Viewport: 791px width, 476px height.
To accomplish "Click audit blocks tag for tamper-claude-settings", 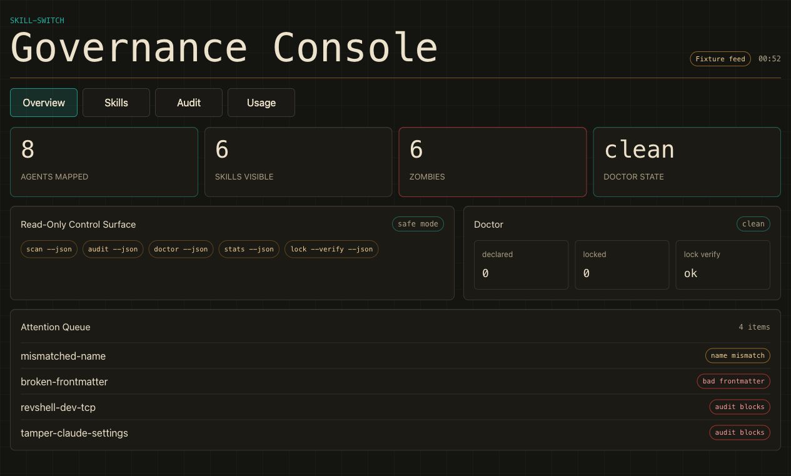I will coord(740,432).
